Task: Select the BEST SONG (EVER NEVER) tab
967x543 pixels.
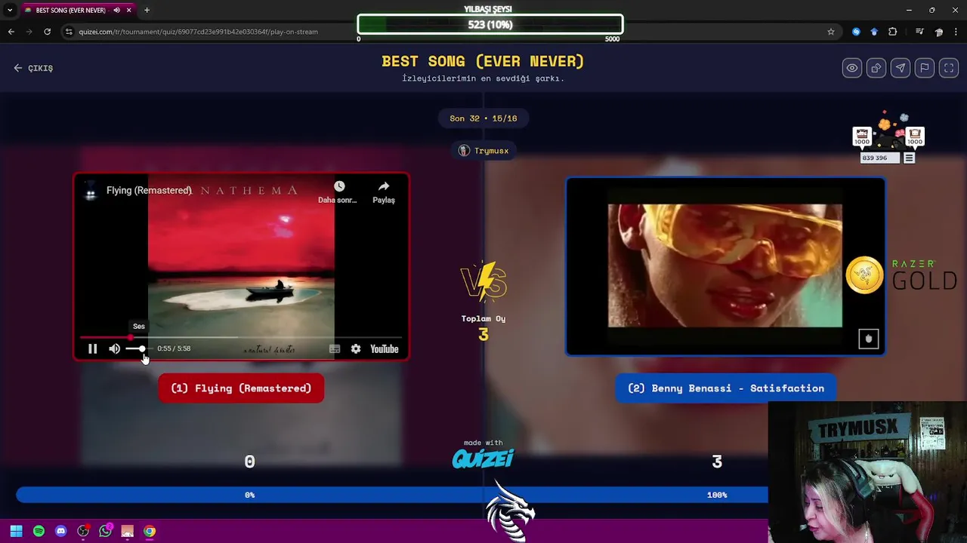Action: click(70, 11)
